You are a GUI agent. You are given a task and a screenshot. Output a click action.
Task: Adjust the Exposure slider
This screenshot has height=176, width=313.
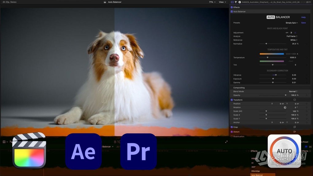point(273,79)
